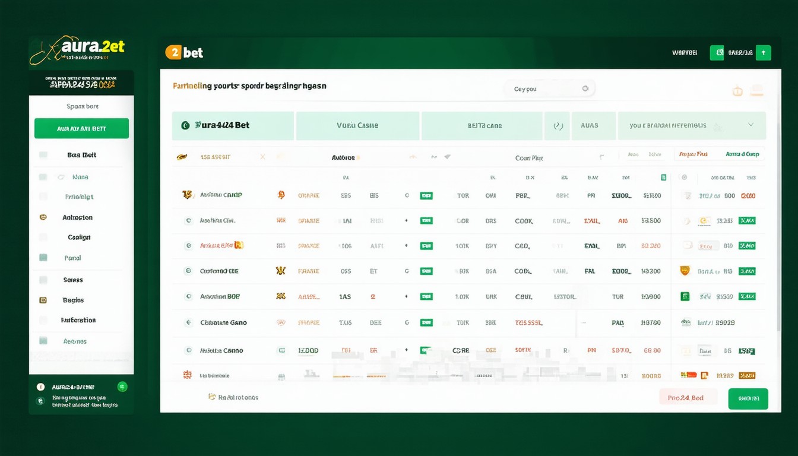Image resolution: width=798 pixels, height=456 pixels.
Task: Click the orange shield icon in the right column
Action: click(x=685, y=271)
